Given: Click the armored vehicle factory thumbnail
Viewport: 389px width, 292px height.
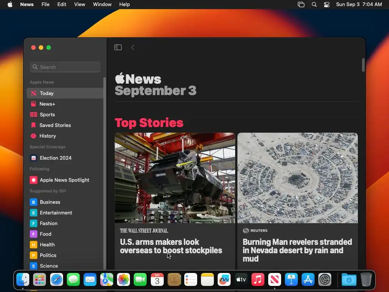Looking at the screenshot, I should click(x=175, y=178).
